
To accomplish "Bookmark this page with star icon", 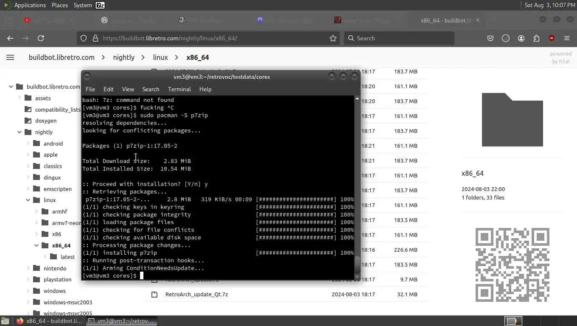I will pos(333,38).
